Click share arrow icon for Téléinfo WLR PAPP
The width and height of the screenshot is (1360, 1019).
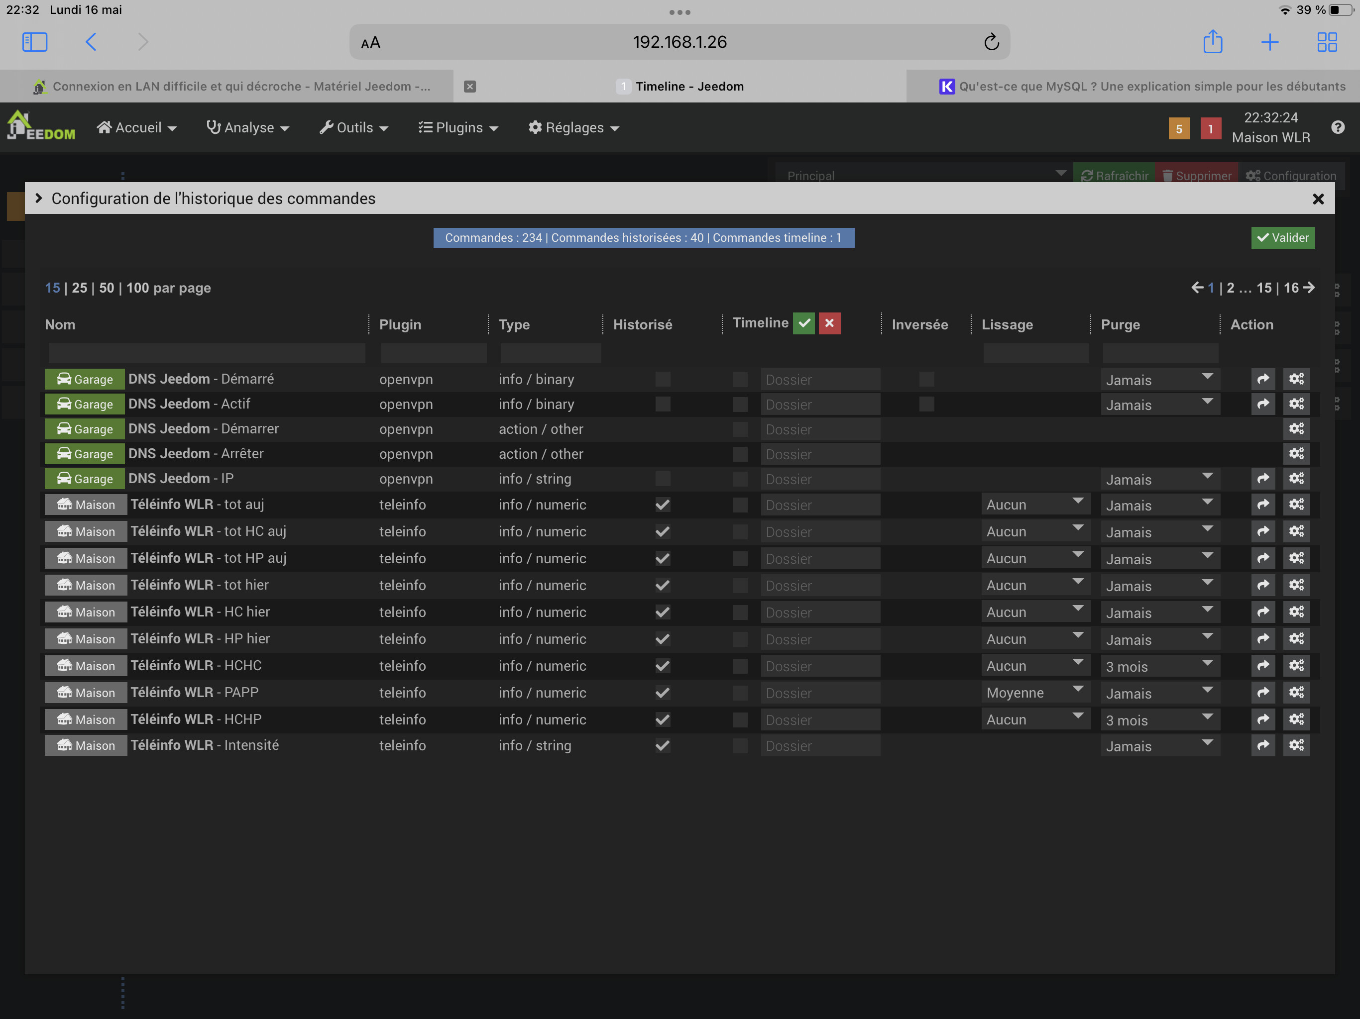1262,693
